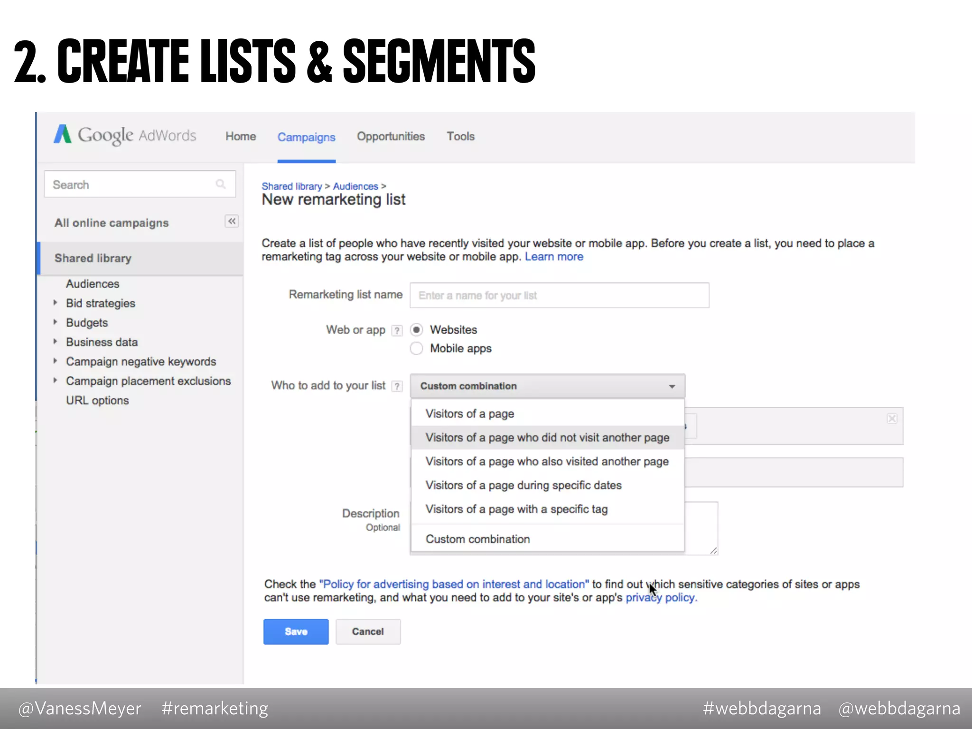The height and width of the screenshot is (729, 972).
Task: Choose Visitors of a page during specific dates
Action: [548, 485]
